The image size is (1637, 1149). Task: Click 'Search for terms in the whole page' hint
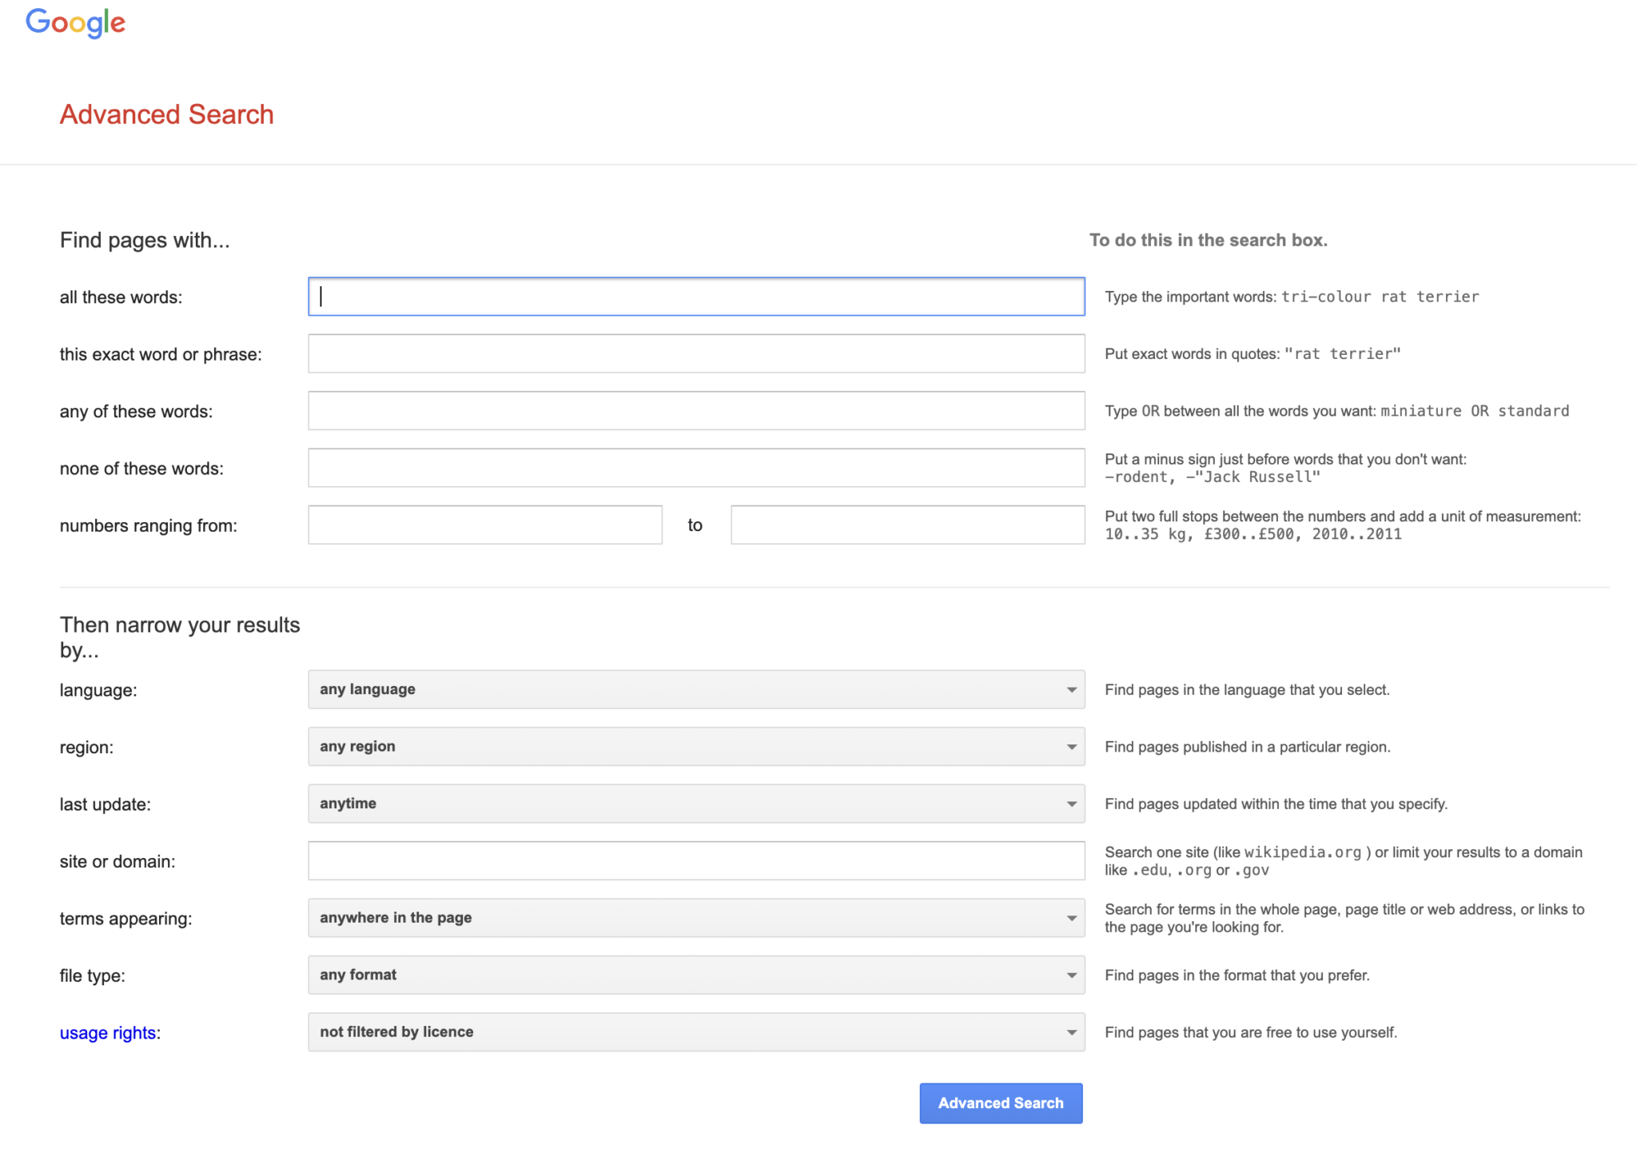point(1344,918)
